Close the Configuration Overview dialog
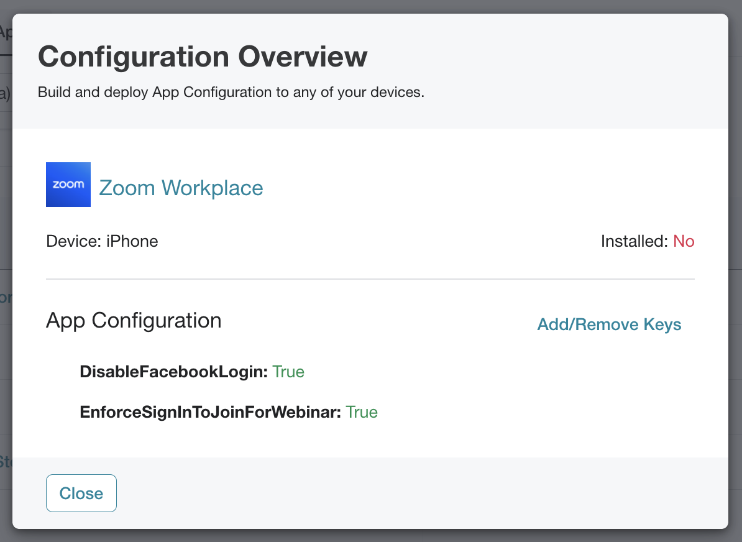The image size is (742, 542). [81, 494]
